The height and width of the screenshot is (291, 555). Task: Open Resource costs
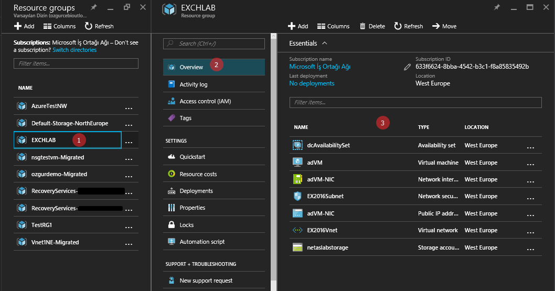[x=214, y=174]
